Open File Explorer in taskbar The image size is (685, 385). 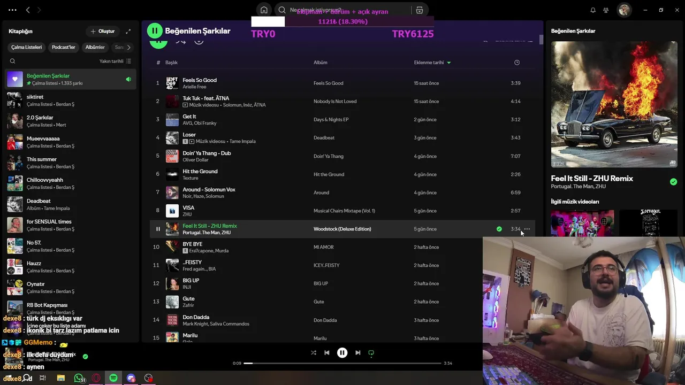pyautogui.click(x=61, y=378)
